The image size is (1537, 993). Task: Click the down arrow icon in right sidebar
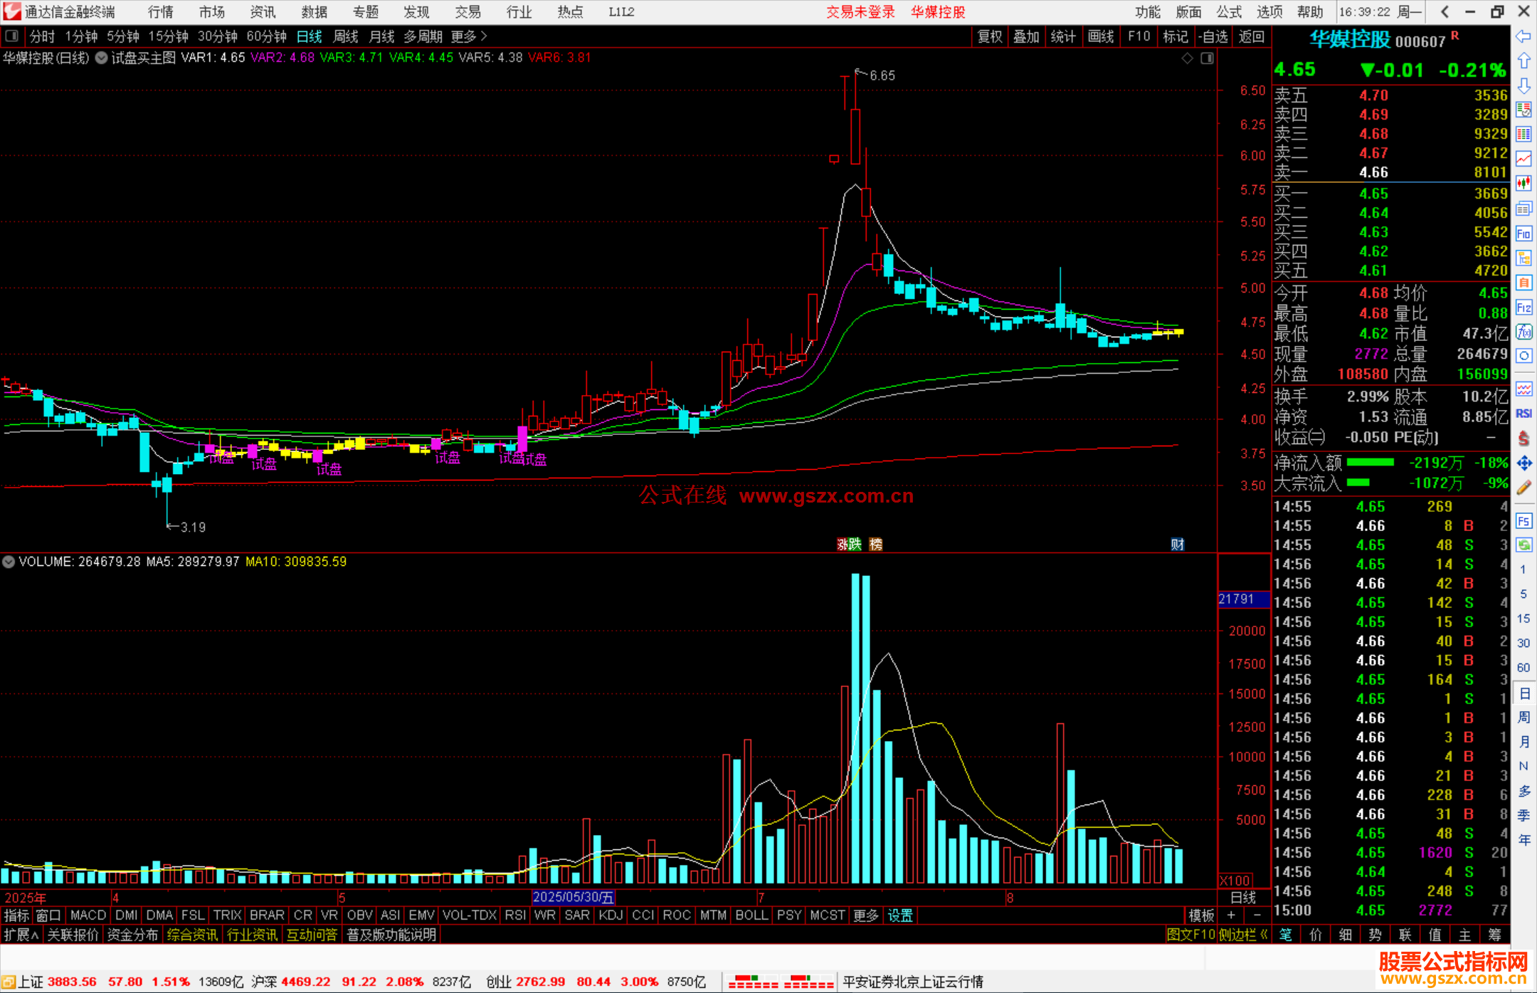point(1523,86)
